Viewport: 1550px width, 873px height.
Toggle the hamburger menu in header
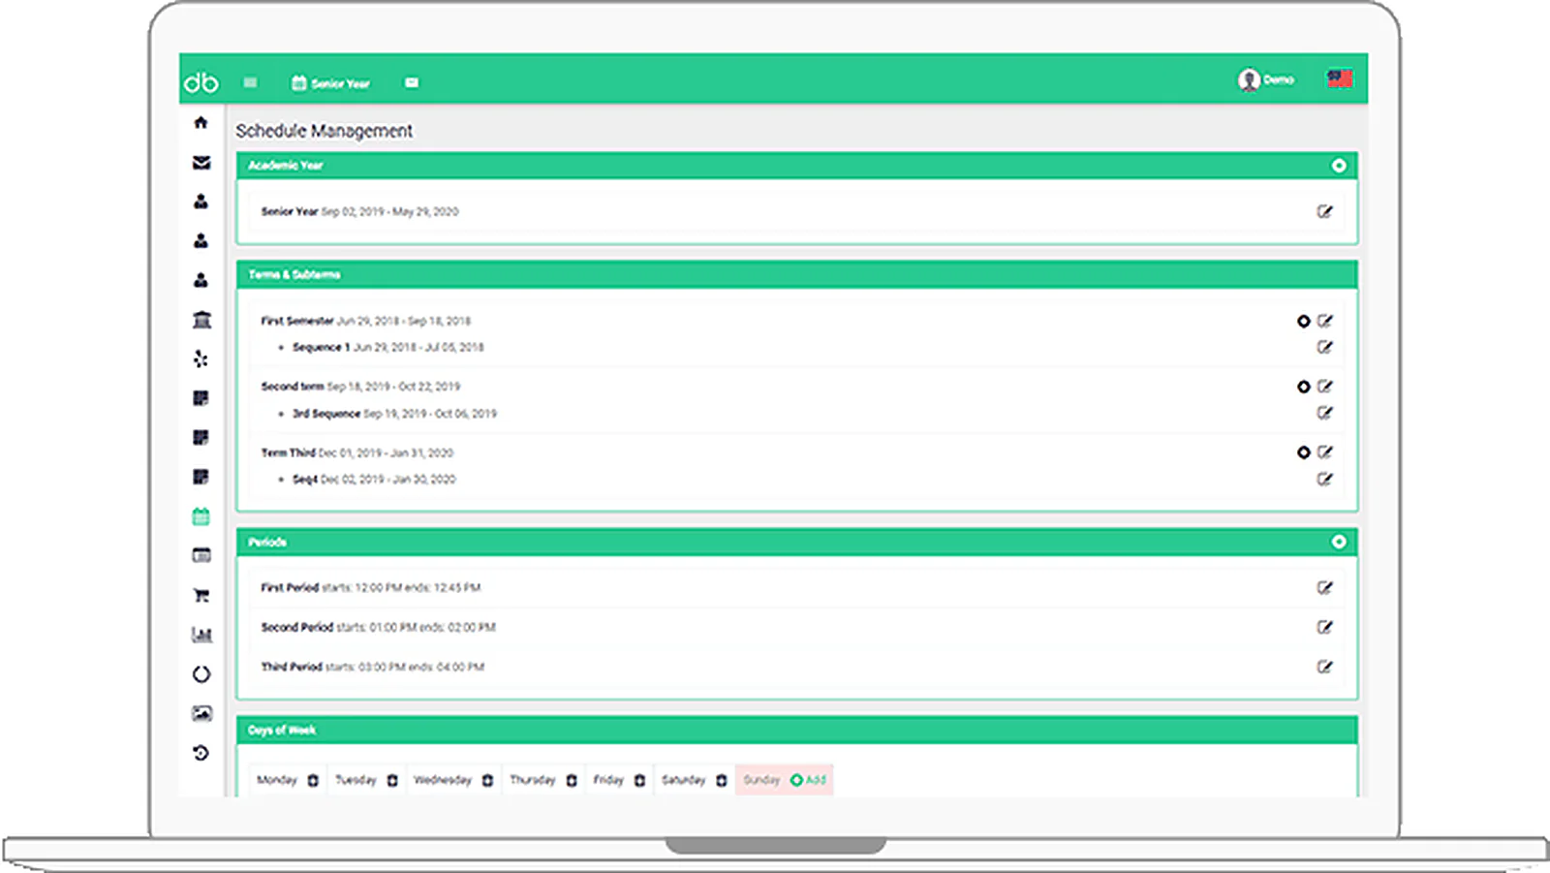[x=250, y=82]
